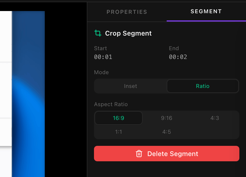Click the Start time value 00:01
Viewport: 246px width, 177px height.
[x=103, y=57]
